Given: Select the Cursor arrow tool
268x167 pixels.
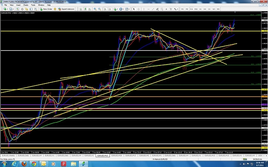Looking at the screenshot, I should [x=134, y=9].
